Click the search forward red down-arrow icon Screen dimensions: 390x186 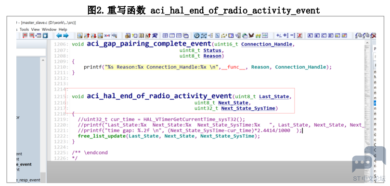93,35
